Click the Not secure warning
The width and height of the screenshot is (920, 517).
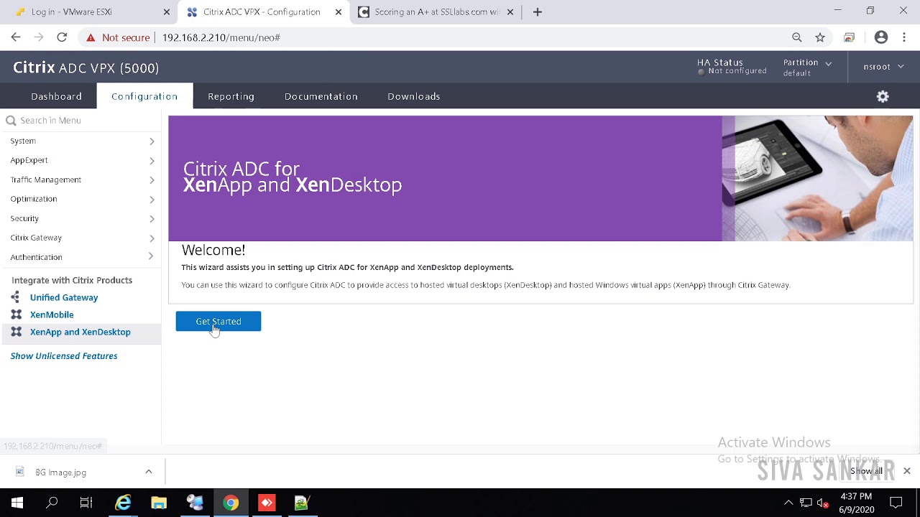(x=118, y=37)
